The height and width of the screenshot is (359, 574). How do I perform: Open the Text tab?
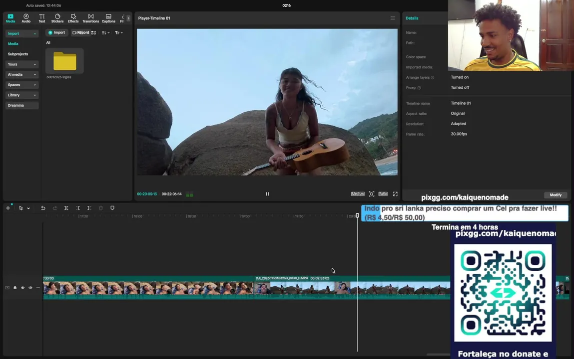tap(42, 18)
